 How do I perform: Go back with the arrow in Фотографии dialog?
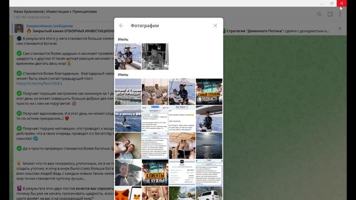click(121, 26)
